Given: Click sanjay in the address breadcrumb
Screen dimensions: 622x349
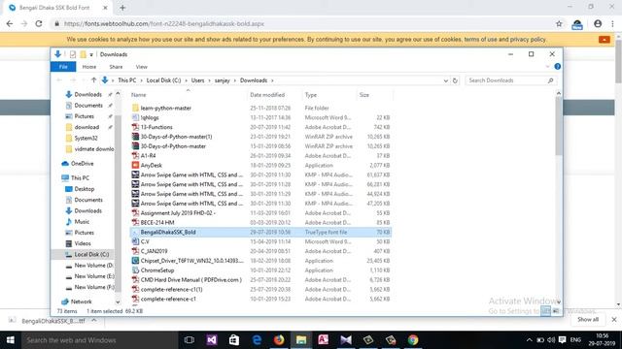Looking at the screenshot, I should pos(223,80).
